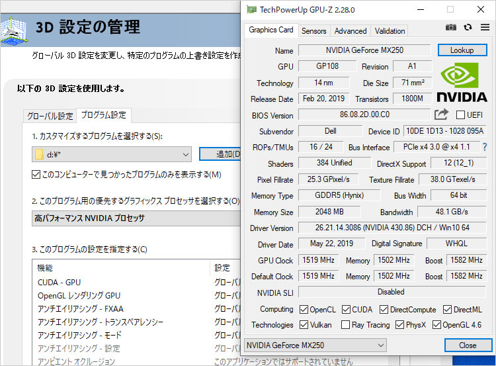Click the Close button in GPU-Z
Screen dimensions: 496x366
click(468, 345)
